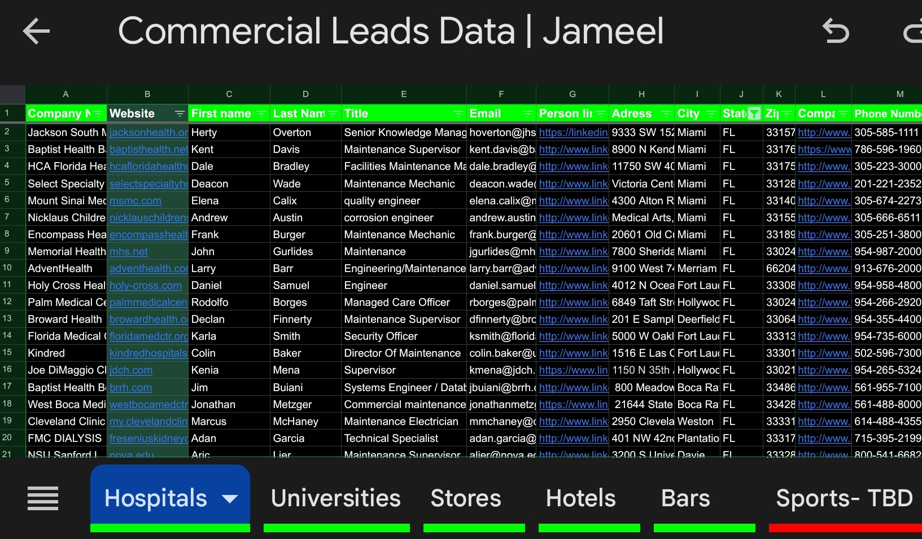Open the First name column filter
Viewport: 922px width, 539px height.
(x=261, y=113)
